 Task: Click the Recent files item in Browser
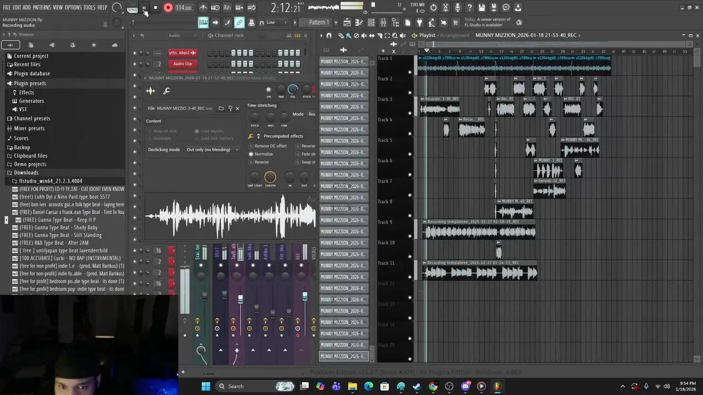coord(27,64)
